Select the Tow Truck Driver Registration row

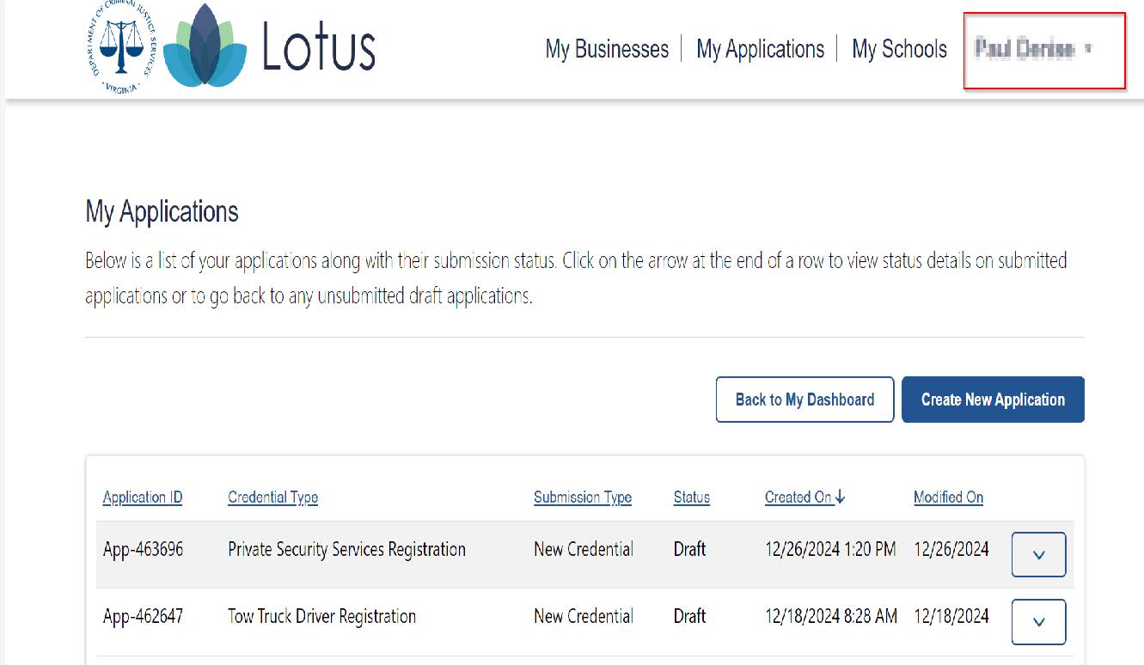pyautogui.click(x=321, y=617)
